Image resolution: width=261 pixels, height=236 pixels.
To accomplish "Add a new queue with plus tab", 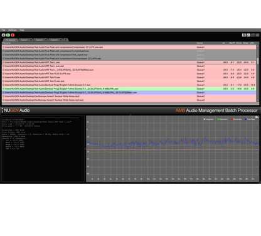I will [66, 40].
